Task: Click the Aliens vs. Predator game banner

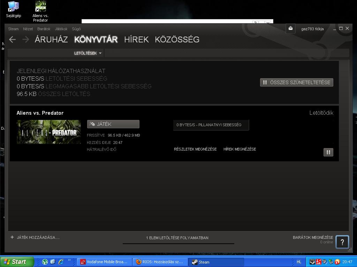Action: coord(49,132)
